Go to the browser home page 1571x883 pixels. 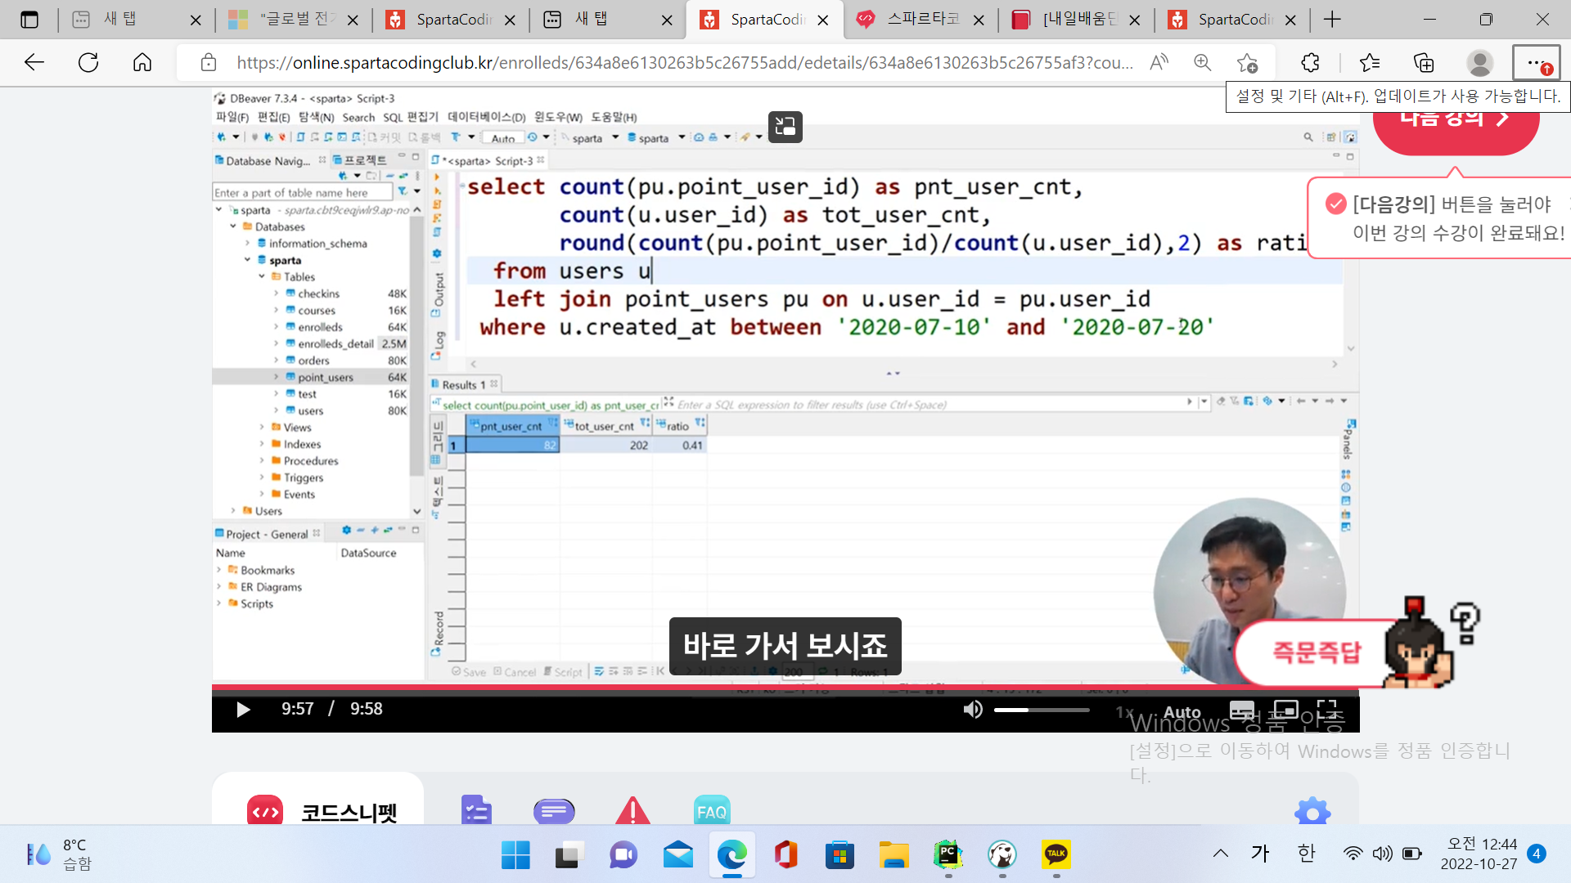tap(142, 62)
